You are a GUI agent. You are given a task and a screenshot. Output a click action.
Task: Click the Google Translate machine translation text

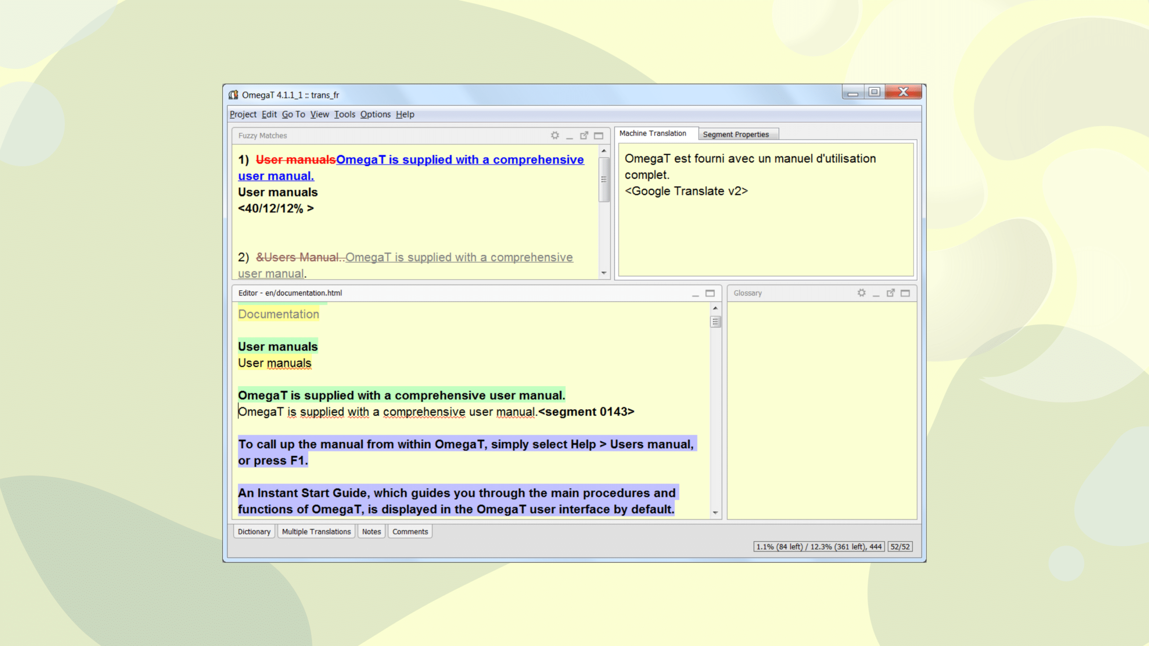pyautogui.click(x=750, y=175)
